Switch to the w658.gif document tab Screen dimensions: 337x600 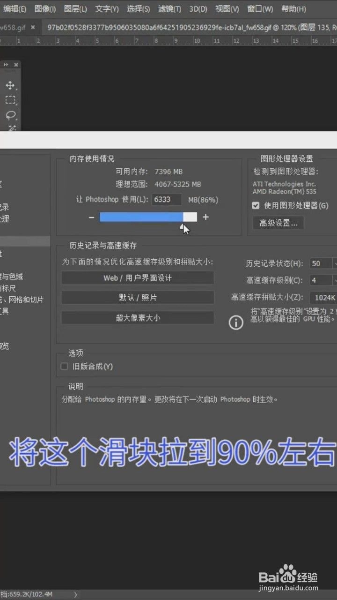pos(13,27)
